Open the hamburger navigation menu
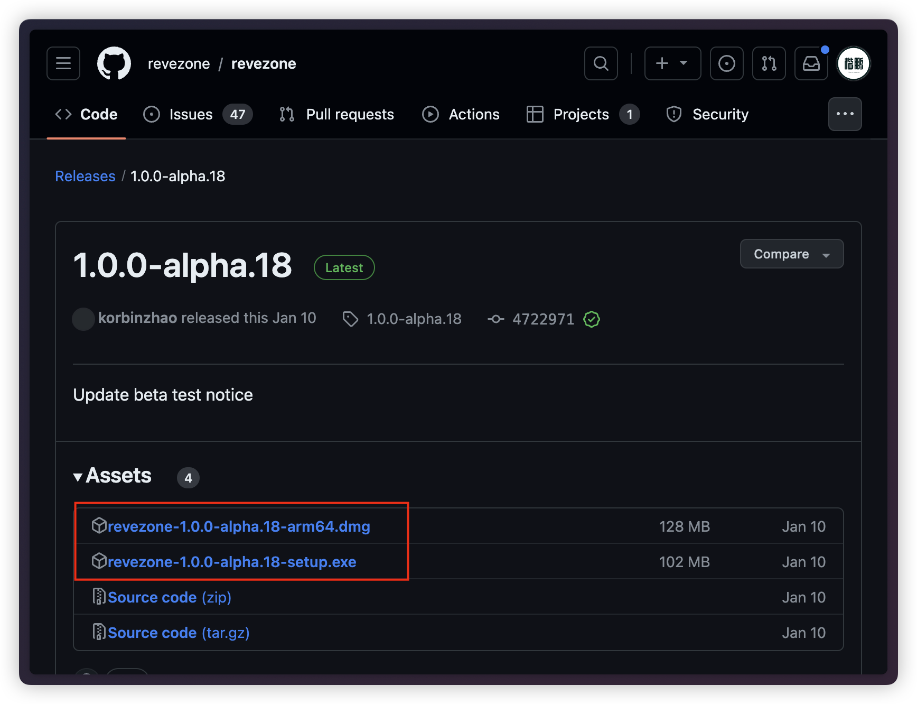 point(63,63)
